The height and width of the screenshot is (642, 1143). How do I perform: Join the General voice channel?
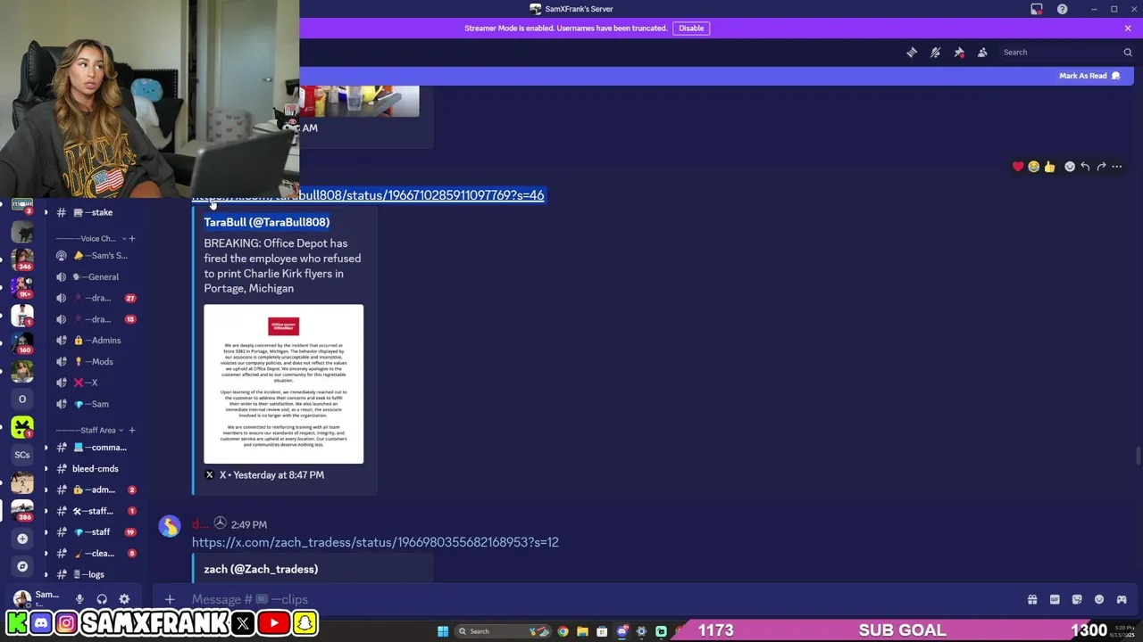coord(95,277)
